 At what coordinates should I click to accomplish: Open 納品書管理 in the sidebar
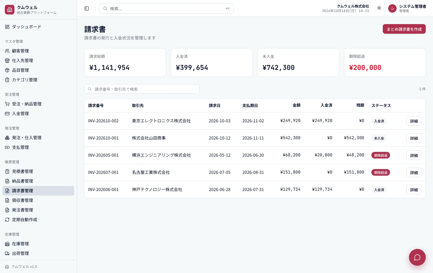[x=38, y=181]
